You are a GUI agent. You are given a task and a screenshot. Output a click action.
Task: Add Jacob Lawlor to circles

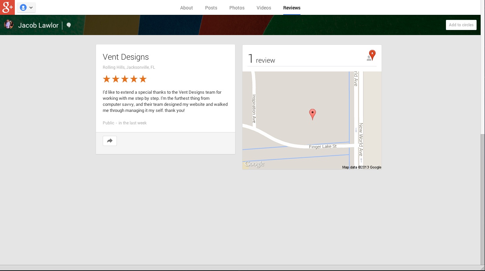pos(461,25)
